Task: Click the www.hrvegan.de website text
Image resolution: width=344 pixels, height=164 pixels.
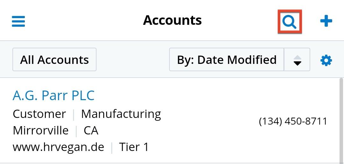Action: [58, 147]
